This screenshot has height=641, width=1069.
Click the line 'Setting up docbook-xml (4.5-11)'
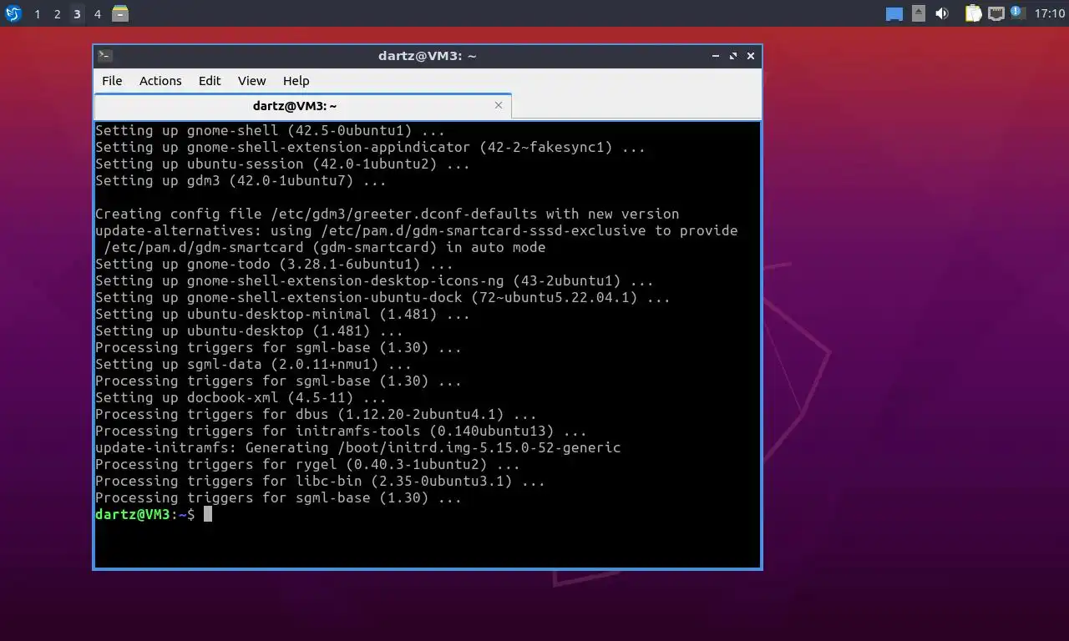tap(241, 398)
